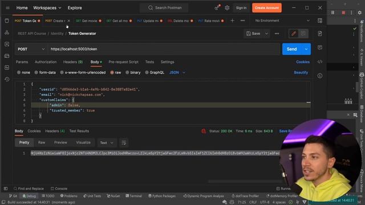Toggle word wrap in the response
Image resolution: width=365 pixels, height=205 pixels.
(x=124, y=142)
